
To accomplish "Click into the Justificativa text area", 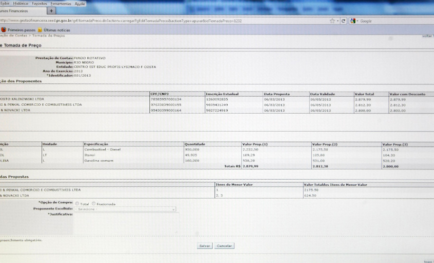I will click(x=124, y=223).
